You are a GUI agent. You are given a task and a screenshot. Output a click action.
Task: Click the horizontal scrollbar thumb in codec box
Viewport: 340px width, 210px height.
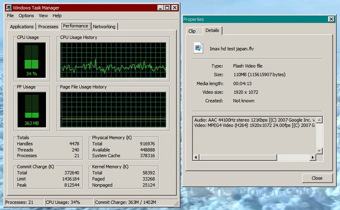pyautogui.click(x=238, y=158)
